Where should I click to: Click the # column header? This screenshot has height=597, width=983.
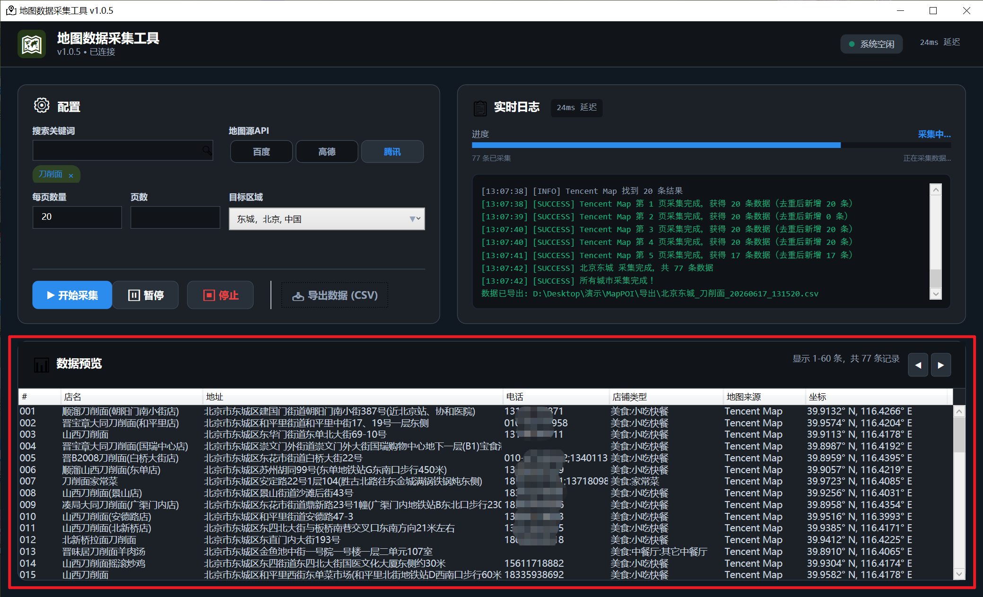40,397
